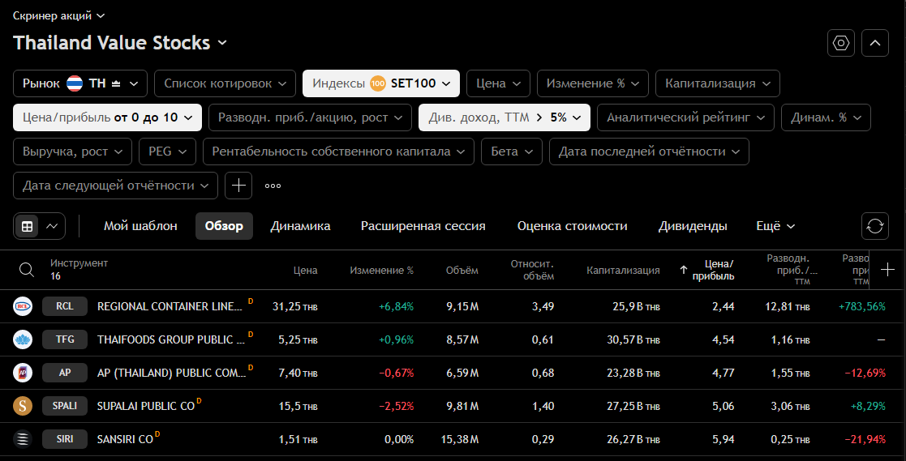Switch to the Динамика tab
Screen dimensions: 906x461
300,226
